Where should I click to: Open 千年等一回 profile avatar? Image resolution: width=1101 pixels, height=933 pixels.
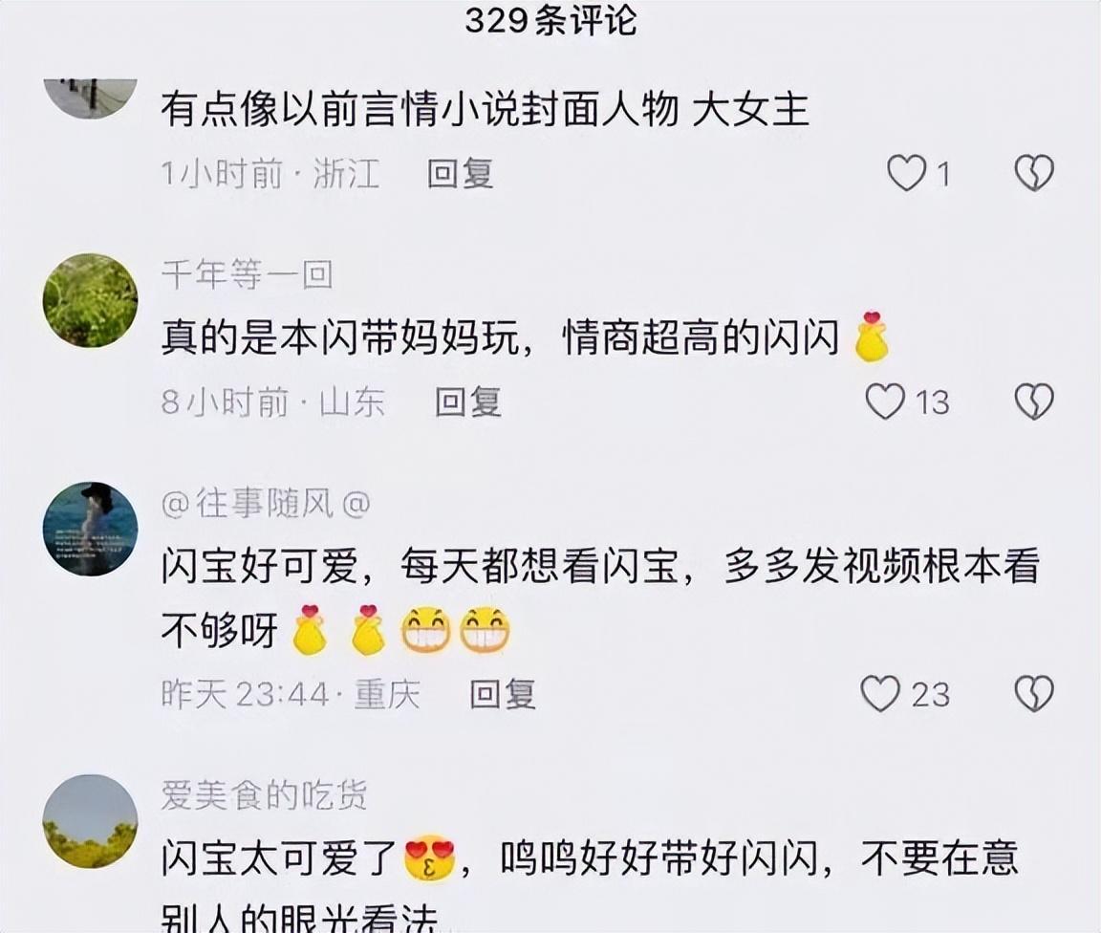tap(91, 301)
